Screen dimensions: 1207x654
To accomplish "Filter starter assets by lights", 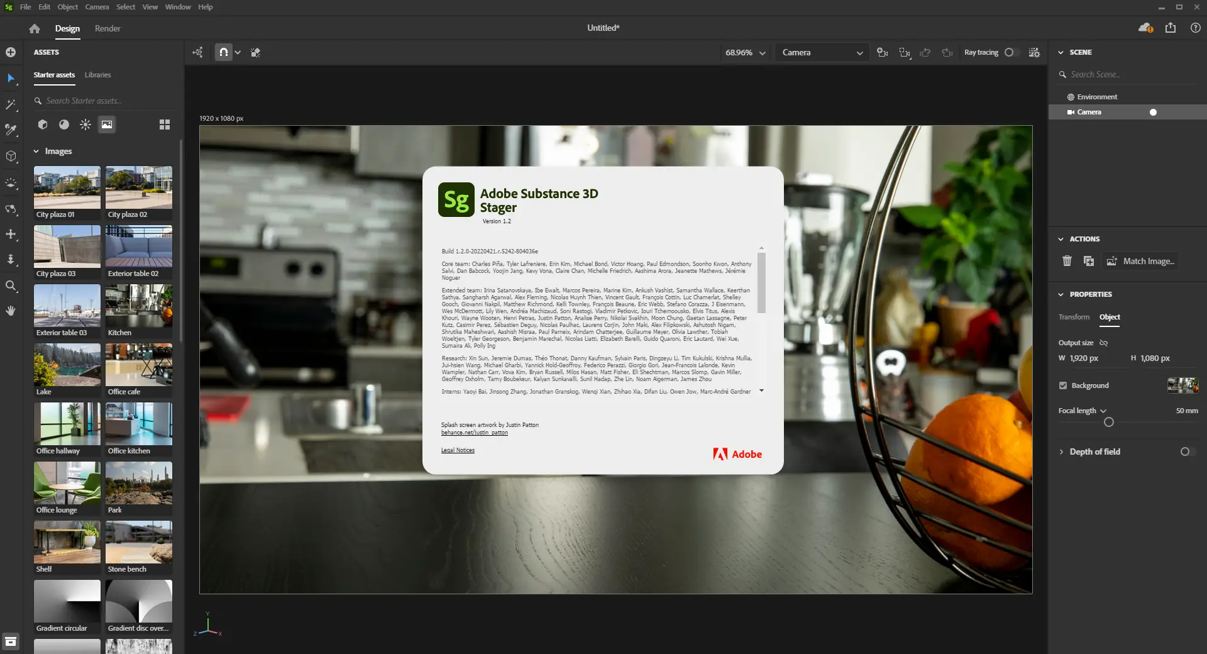I will (x=85, y=125).
